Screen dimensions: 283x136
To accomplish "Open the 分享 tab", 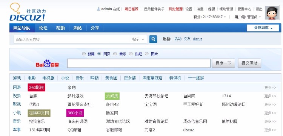I will [95, 28].
